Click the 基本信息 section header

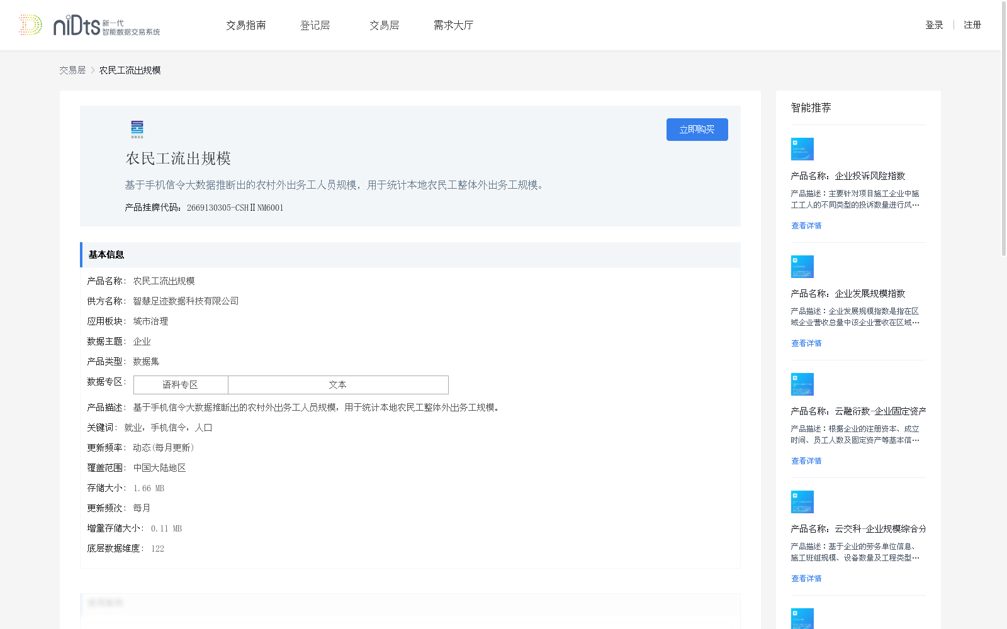click(410, 255)
